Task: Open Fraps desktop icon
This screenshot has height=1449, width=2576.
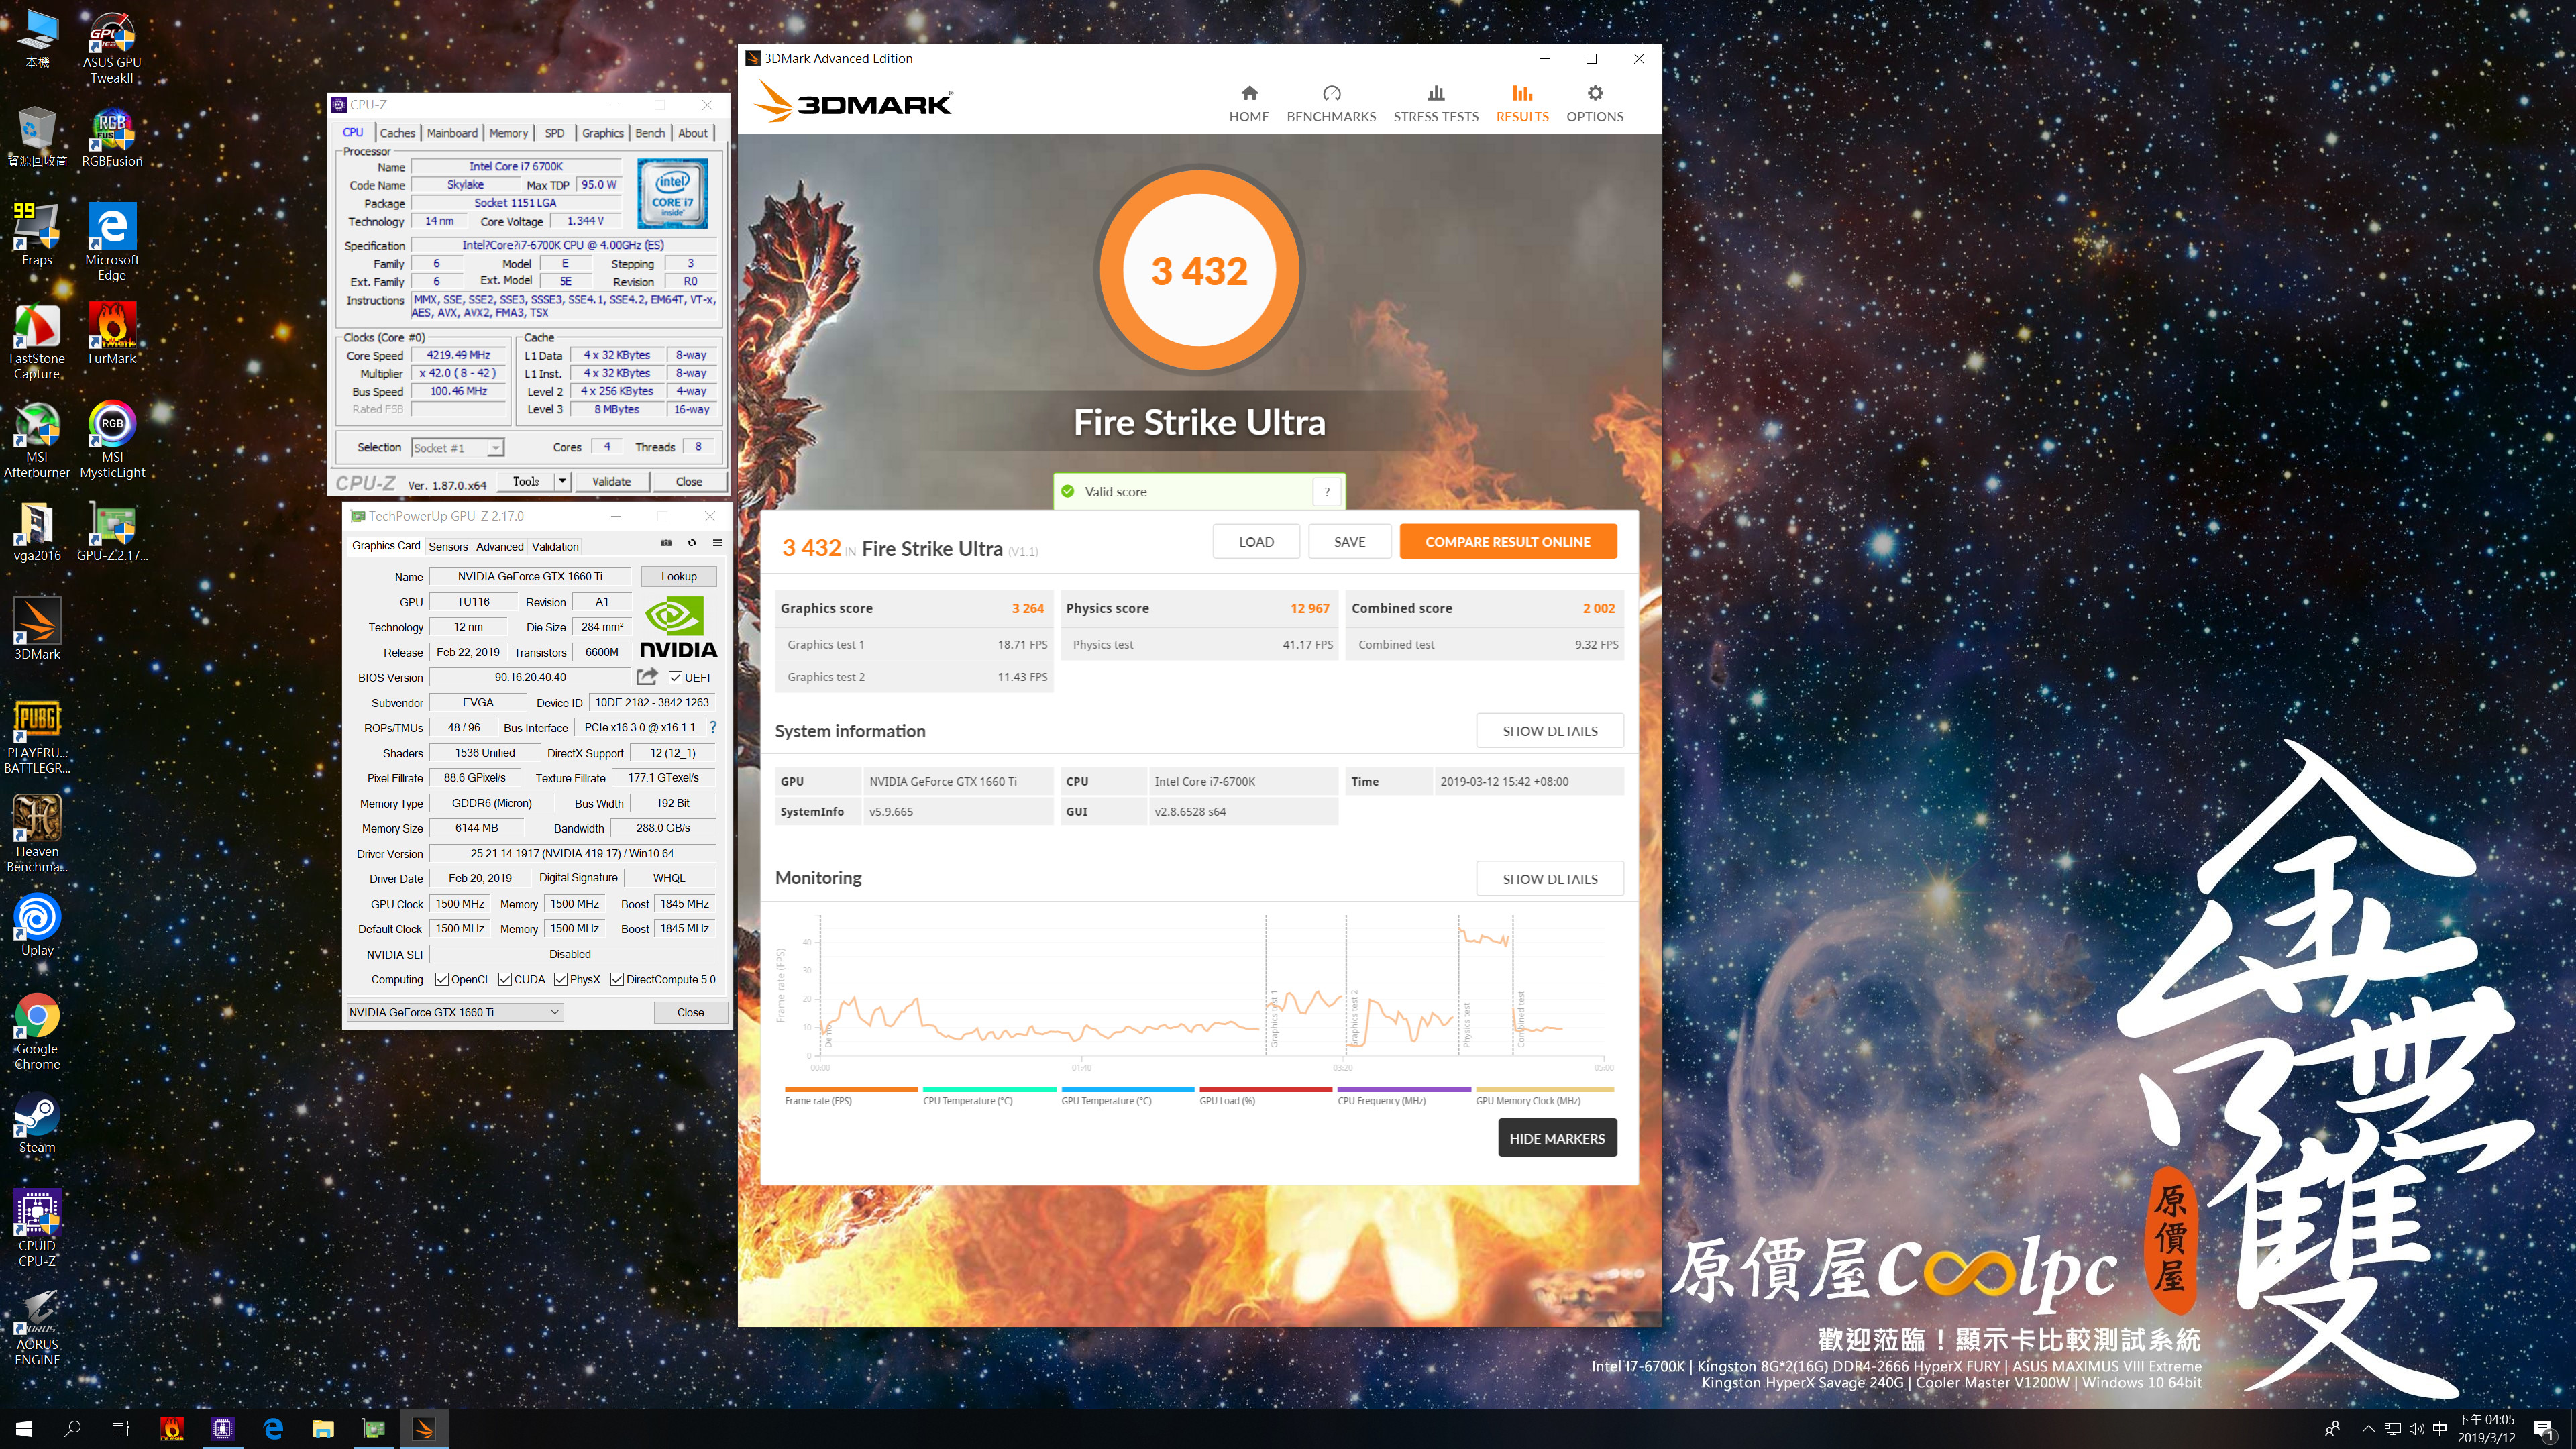Action: [x=37, y=234]
